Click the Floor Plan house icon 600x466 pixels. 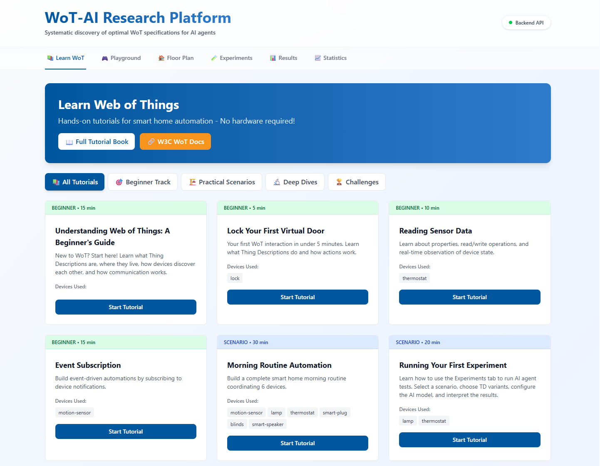161,58
